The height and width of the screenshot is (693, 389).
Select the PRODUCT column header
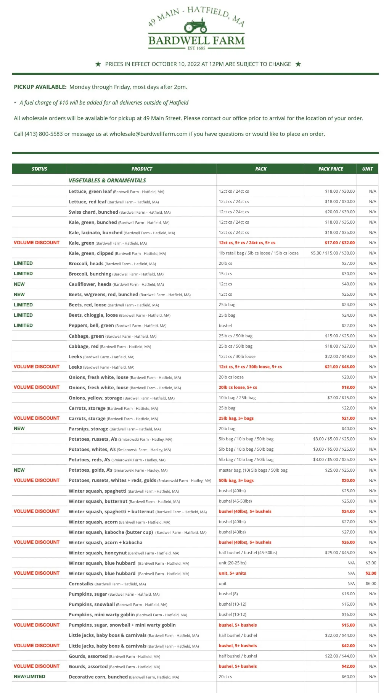coord(142,169)
